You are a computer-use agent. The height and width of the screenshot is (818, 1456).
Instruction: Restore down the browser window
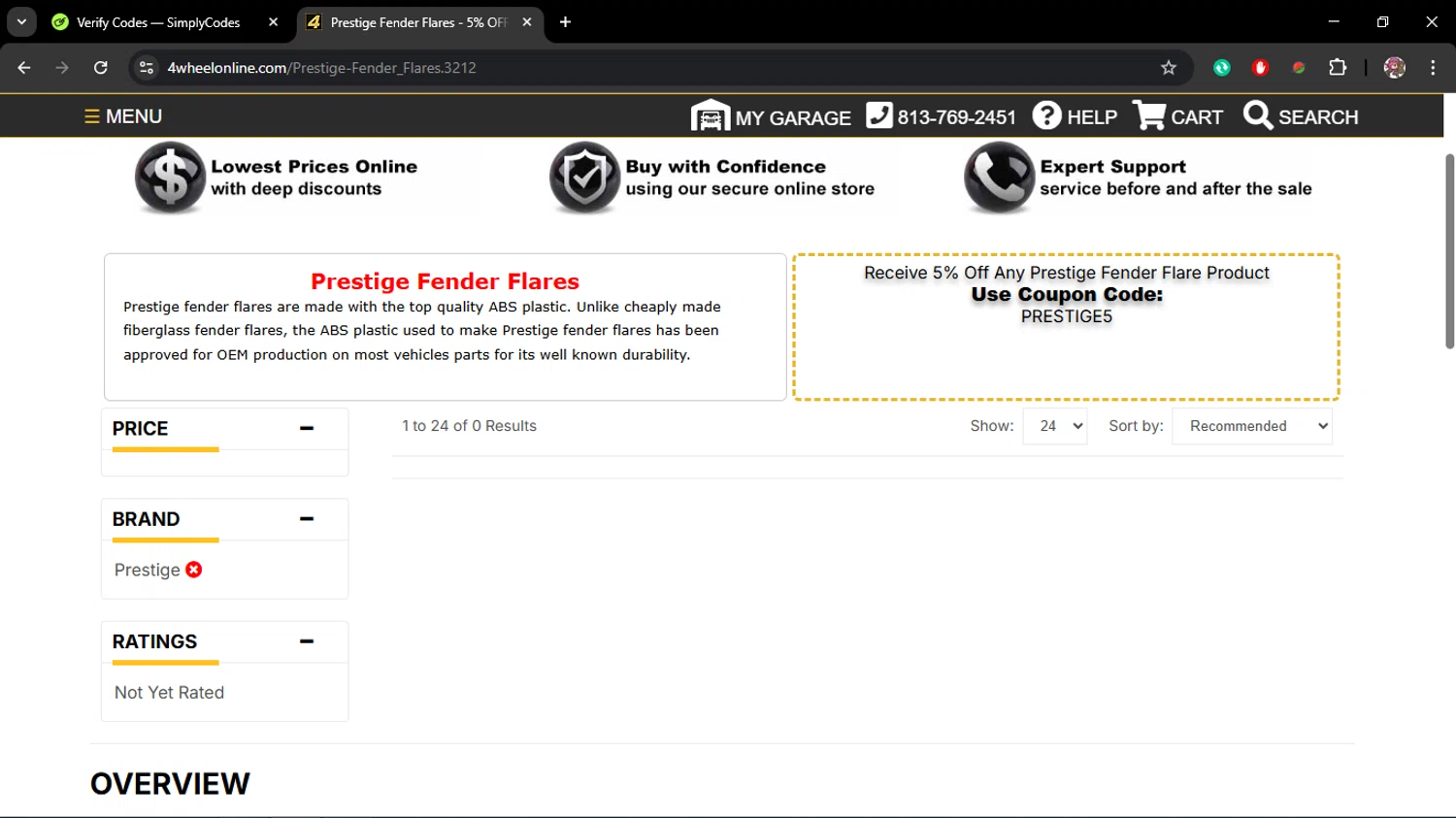coord(1383,22)
